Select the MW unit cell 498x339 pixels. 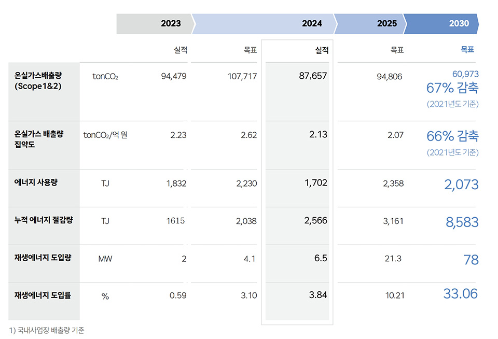point(105,259)
